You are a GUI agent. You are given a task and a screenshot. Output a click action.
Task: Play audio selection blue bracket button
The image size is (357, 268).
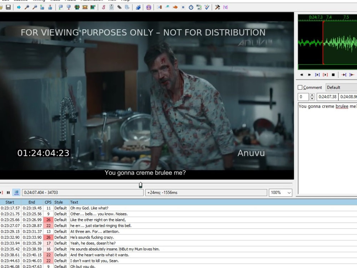click(317, 75)
